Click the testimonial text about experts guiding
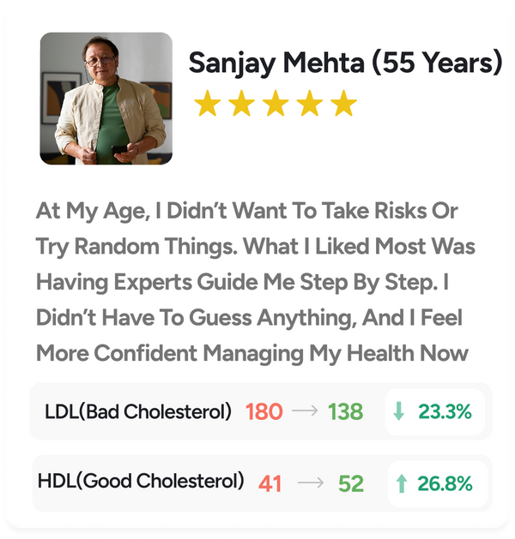Screen dimensions: 515x539 pyautogui.click(x=256, y=282)
